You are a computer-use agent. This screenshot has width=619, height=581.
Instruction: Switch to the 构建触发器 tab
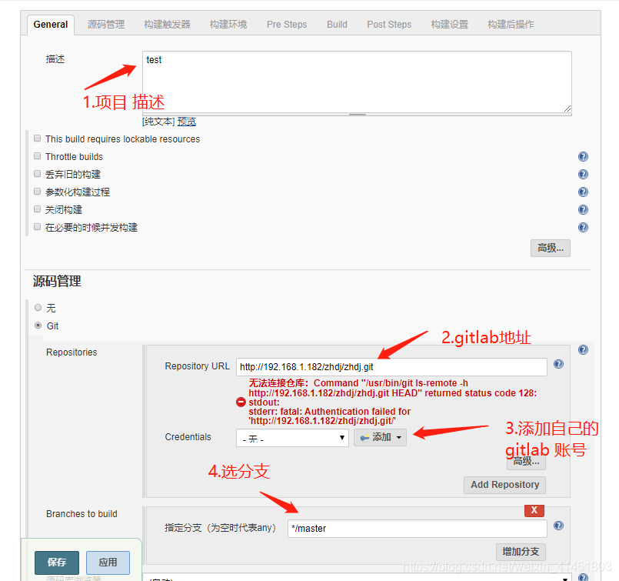pyautogui.click(x=168, y=24)
